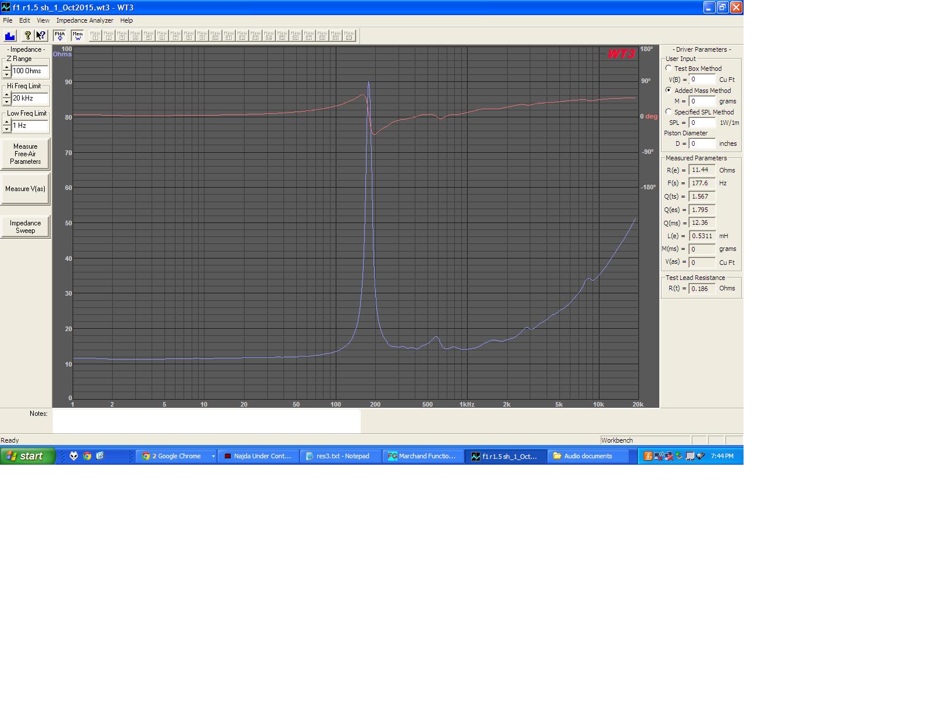Select the Mem 18 toolbar button
The height and width of the screenshot is (711, 948).
pos(322,35)
